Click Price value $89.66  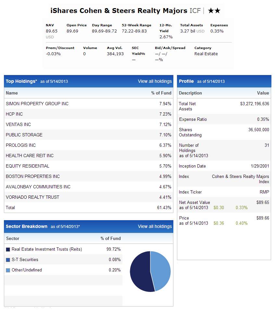[263, 218]
